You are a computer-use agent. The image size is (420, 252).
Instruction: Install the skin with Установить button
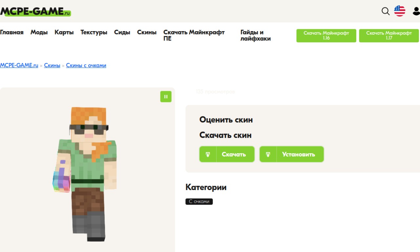click(292, 154)
